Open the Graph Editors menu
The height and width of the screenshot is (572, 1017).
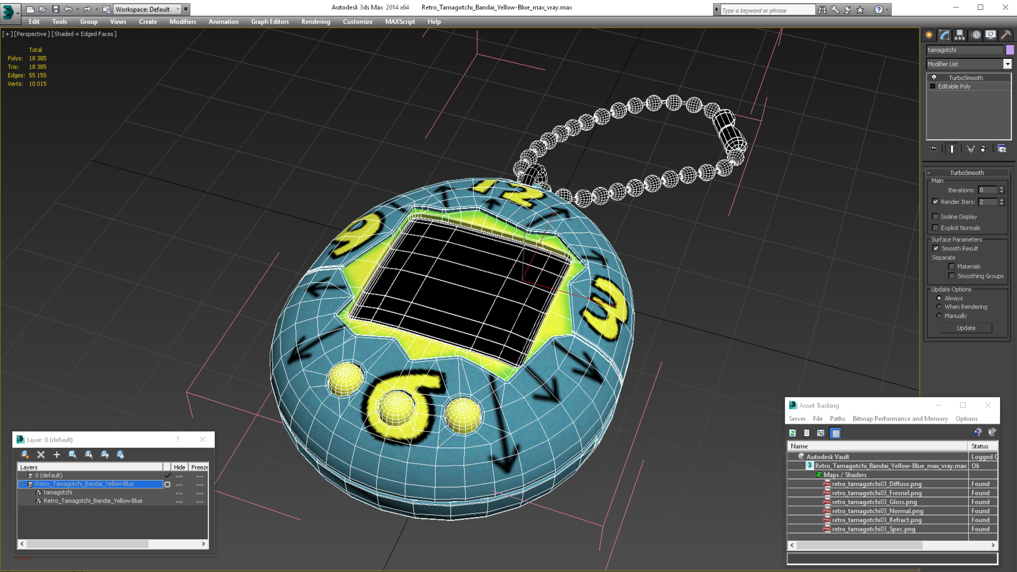(x=270, y=22)
